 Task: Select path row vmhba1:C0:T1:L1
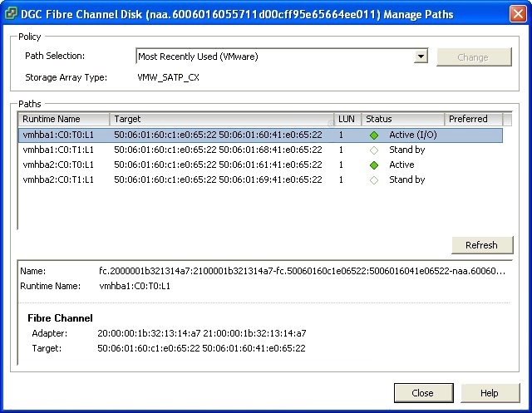point(260,150)
